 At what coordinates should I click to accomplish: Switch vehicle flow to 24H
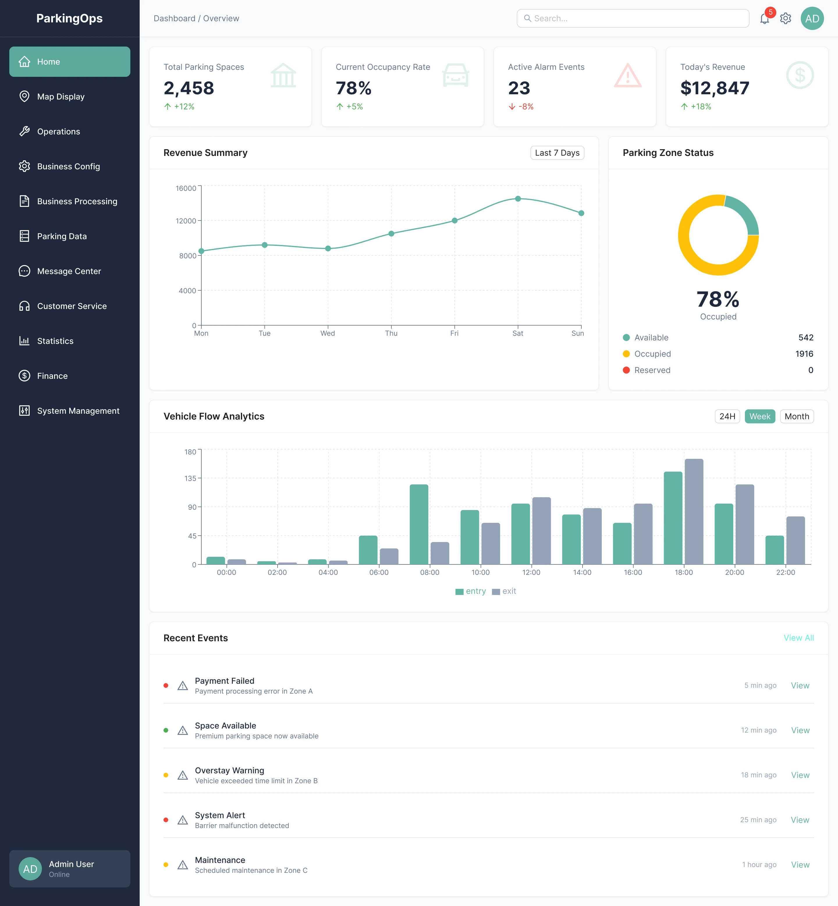(x=727, y=416)
